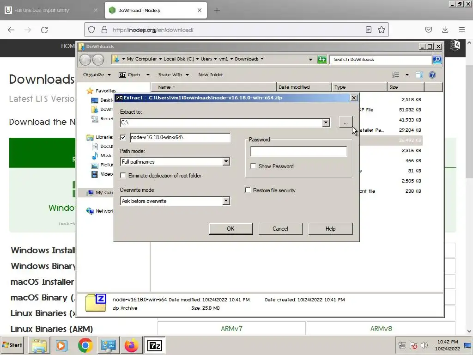Open the Path mode dropdown

226,162
